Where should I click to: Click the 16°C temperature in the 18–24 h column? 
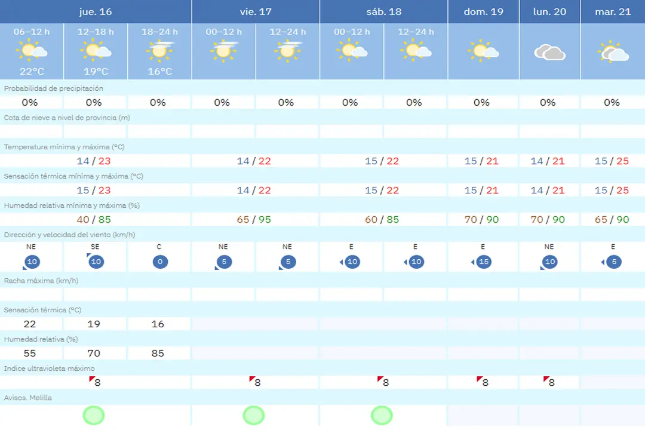pos(160,71)
